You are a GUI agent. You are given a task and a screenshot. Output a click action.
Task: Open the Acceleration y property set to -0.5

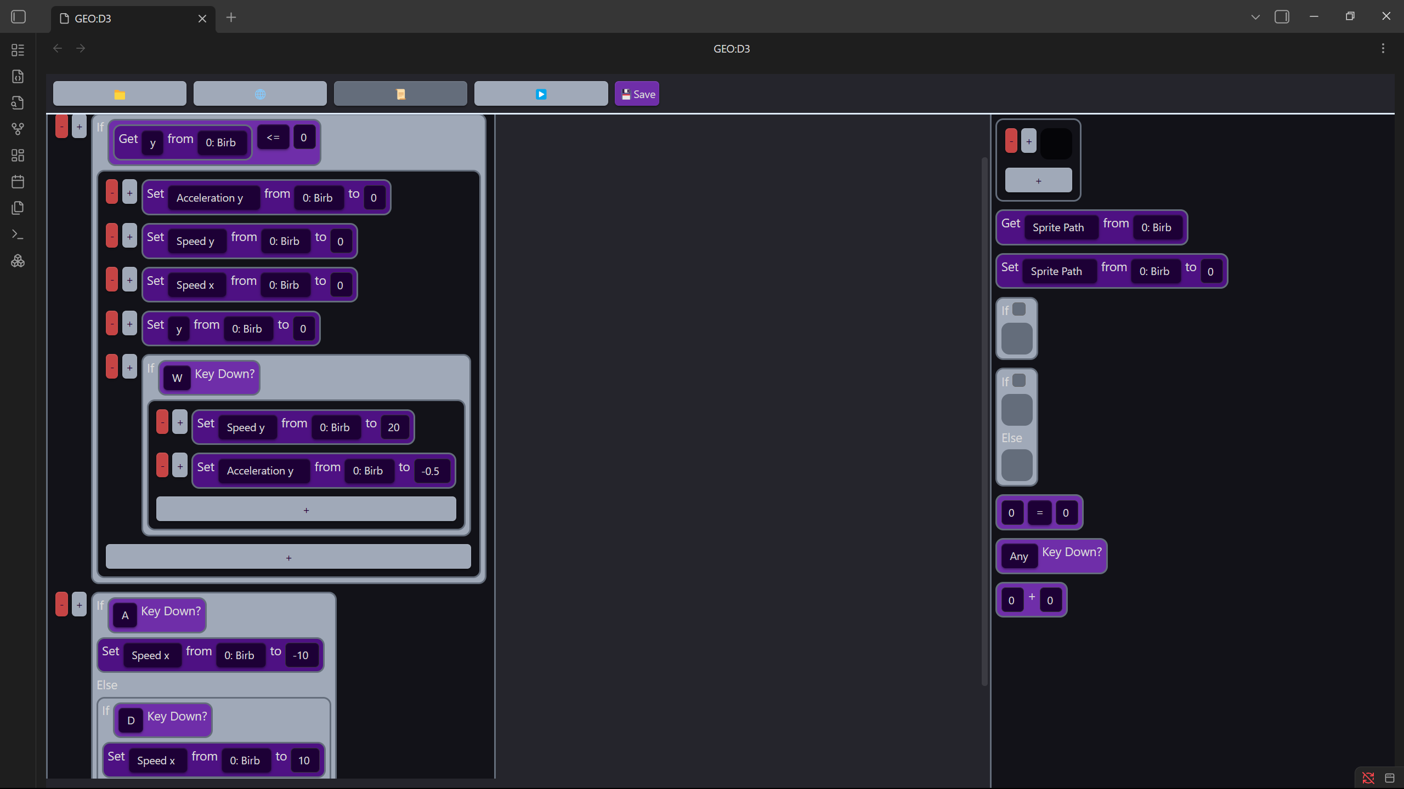point(264,471)
